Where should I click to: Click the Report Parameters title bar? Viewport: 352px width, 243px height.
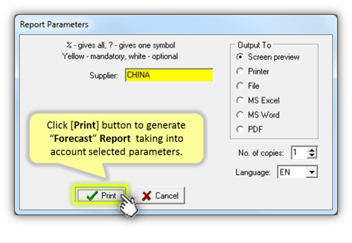tap(176, 24)
